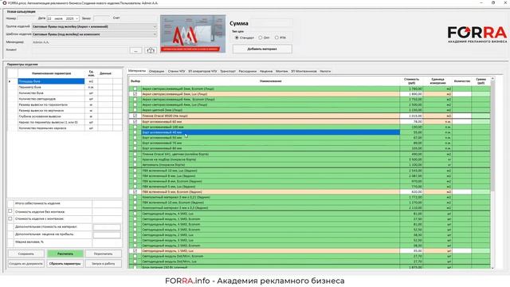This screenshot has height=287, width=510.
Task: Click quantity cell for Пленка Oracal 8500
Action: coord(462,116)
